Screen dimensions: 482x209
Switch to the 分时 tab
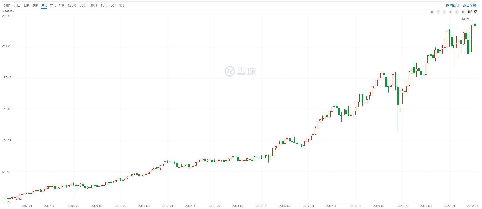point(7,5)
